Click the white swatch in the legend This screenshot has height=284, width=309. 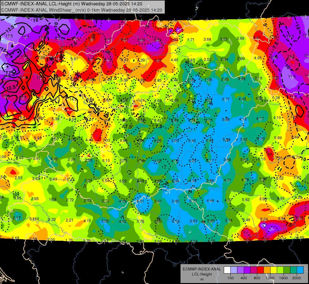(x=227, y=270)
